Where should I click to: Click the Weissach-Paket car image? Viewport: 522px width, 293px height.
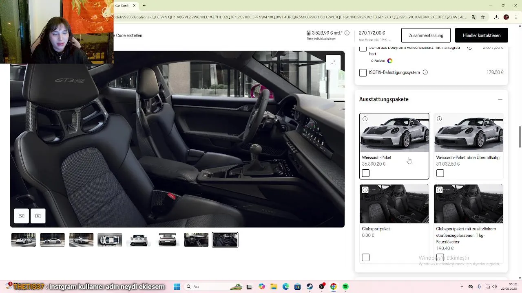(x=394, y=133)
